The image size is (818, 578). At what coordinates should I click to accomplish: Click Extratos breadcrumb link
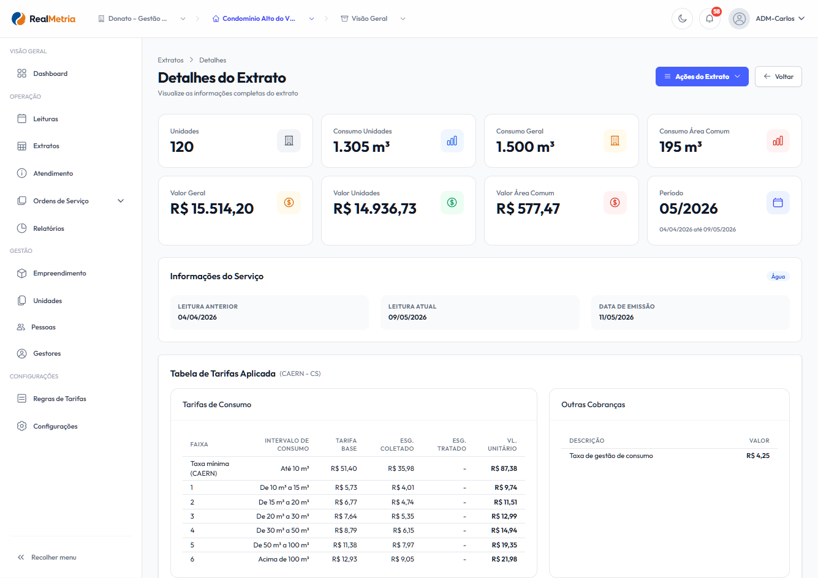click(170, 60)
